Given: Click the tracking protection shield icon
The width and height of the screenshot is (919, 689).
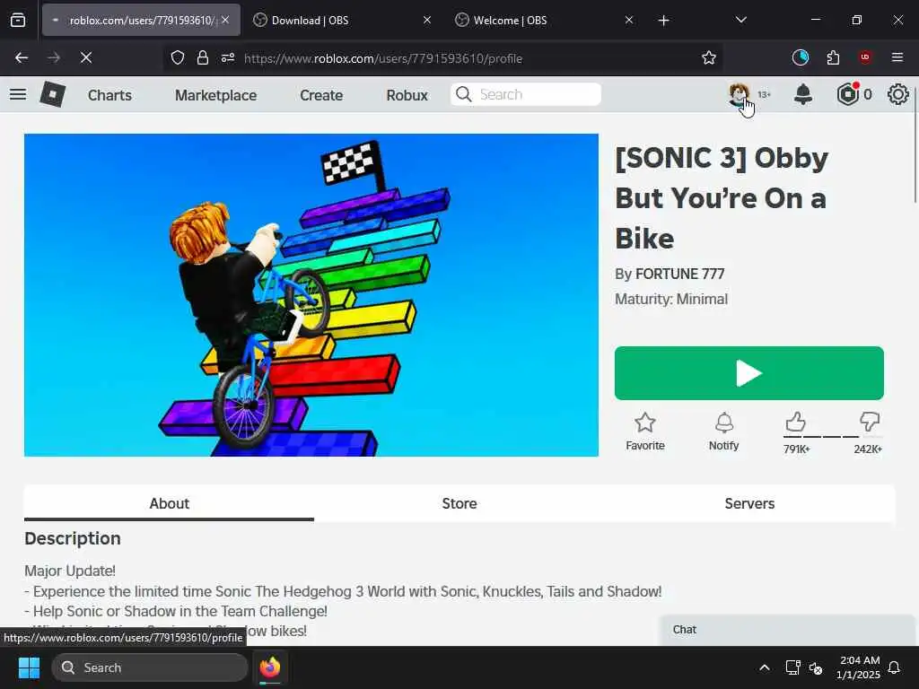Looking at the screenshot, I should [x=178, y=57].
